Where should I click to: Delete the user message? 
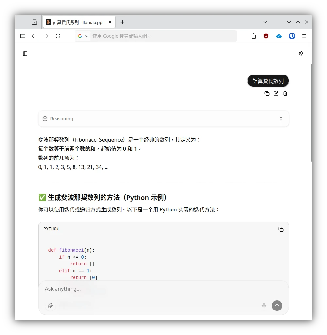point(285,93)
